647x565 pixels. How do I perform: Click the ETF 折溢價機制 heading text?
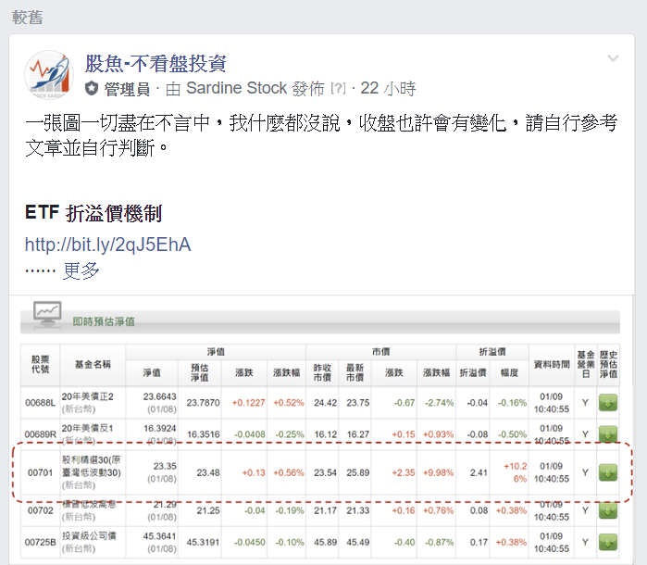click(x=93, y=213)
